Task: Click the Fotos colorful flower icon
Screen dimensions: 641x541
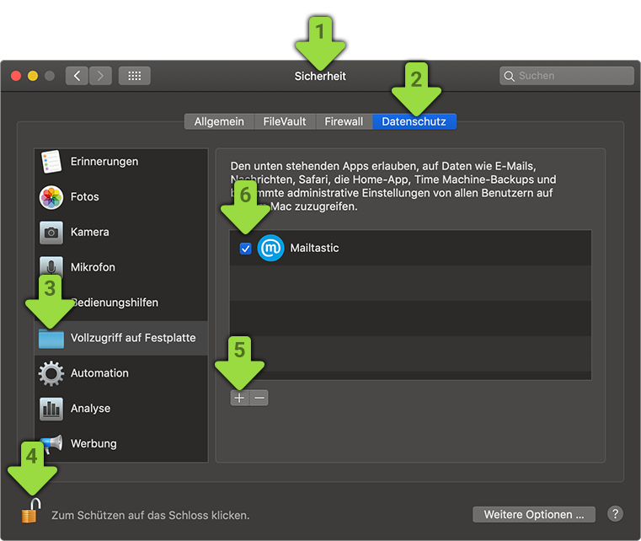Action: click(51, 197)
